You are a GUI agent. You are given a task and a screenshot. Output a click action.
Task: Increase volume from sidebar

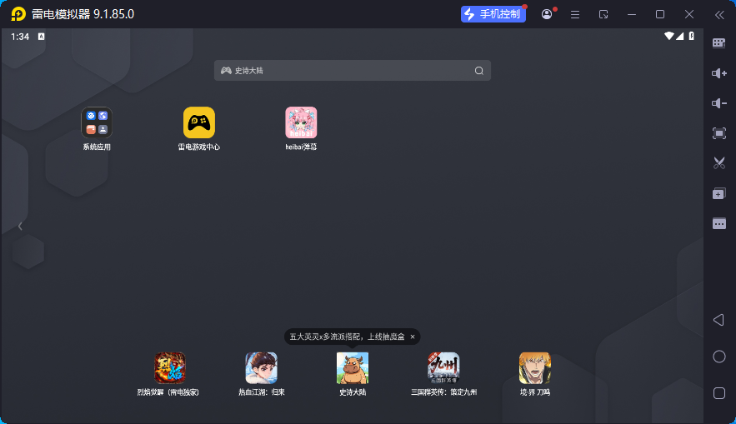718,73
